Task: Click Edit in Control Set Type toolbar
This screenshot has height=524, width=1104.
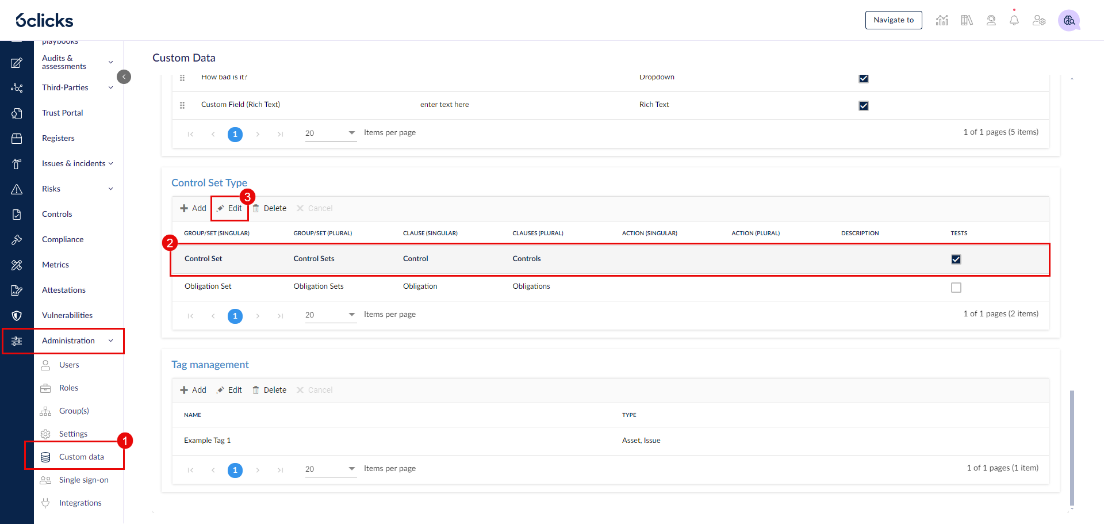Action: [230, 208]
